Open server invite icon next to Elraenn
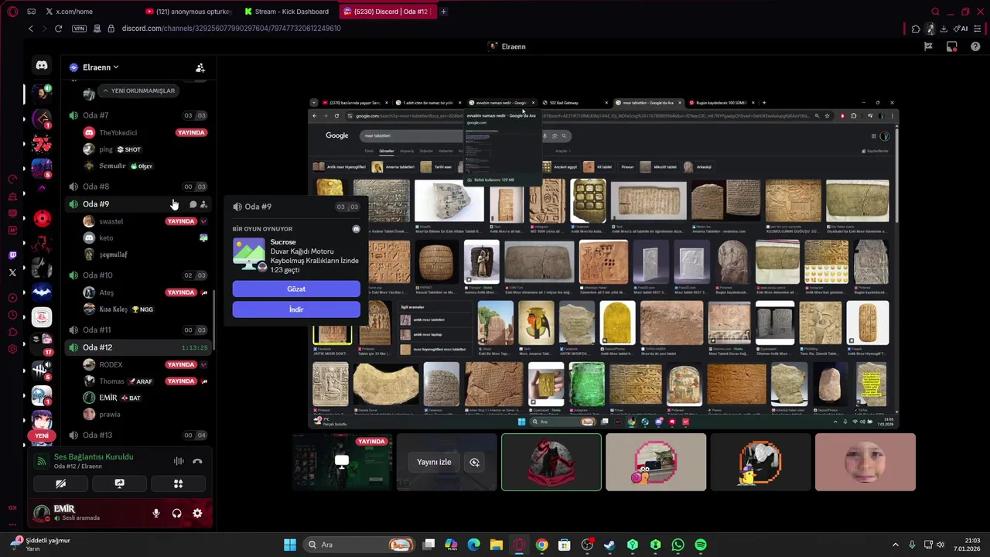The image size is (990, 557). point(200,68)
